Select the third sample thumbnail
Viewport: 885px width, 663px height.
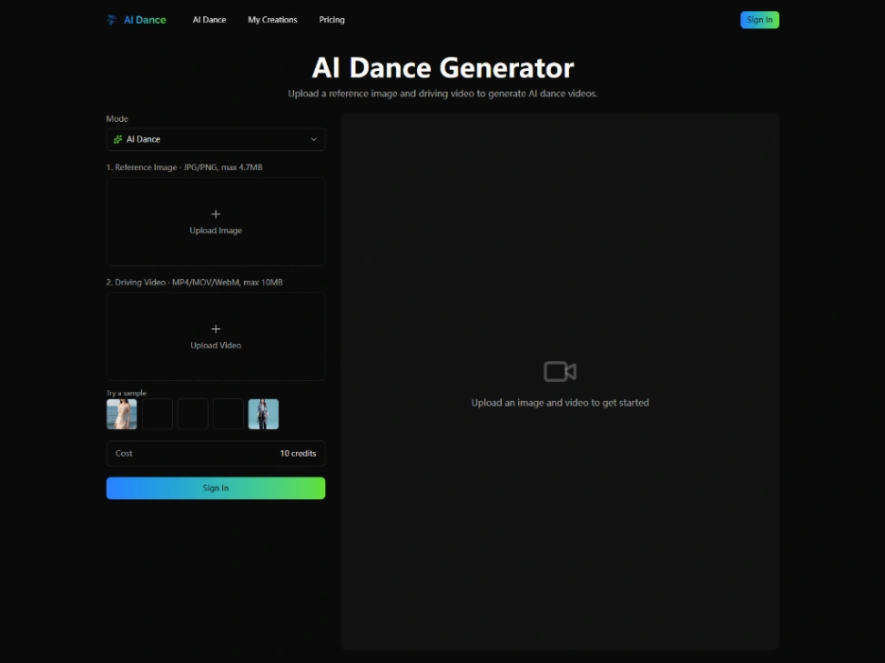tap(193, 414)
